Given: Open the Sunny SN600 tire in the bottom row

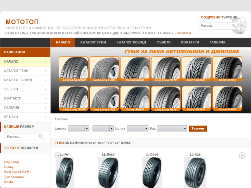Looking at the screenshot, I should click(x=135, y=98).
